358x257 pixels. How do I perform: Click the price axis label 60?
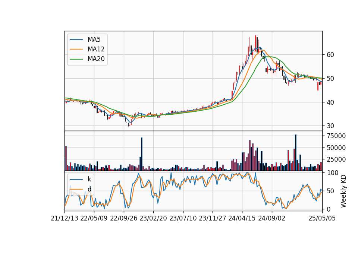(x=330, y=55)
